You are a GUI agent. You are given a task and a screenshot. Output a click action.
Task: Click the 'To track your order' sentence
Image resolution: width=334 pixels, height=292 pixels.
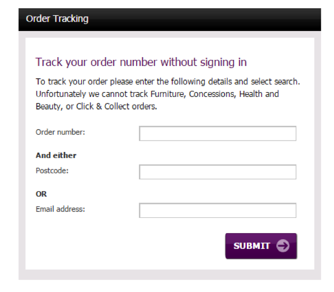(168, 82)
